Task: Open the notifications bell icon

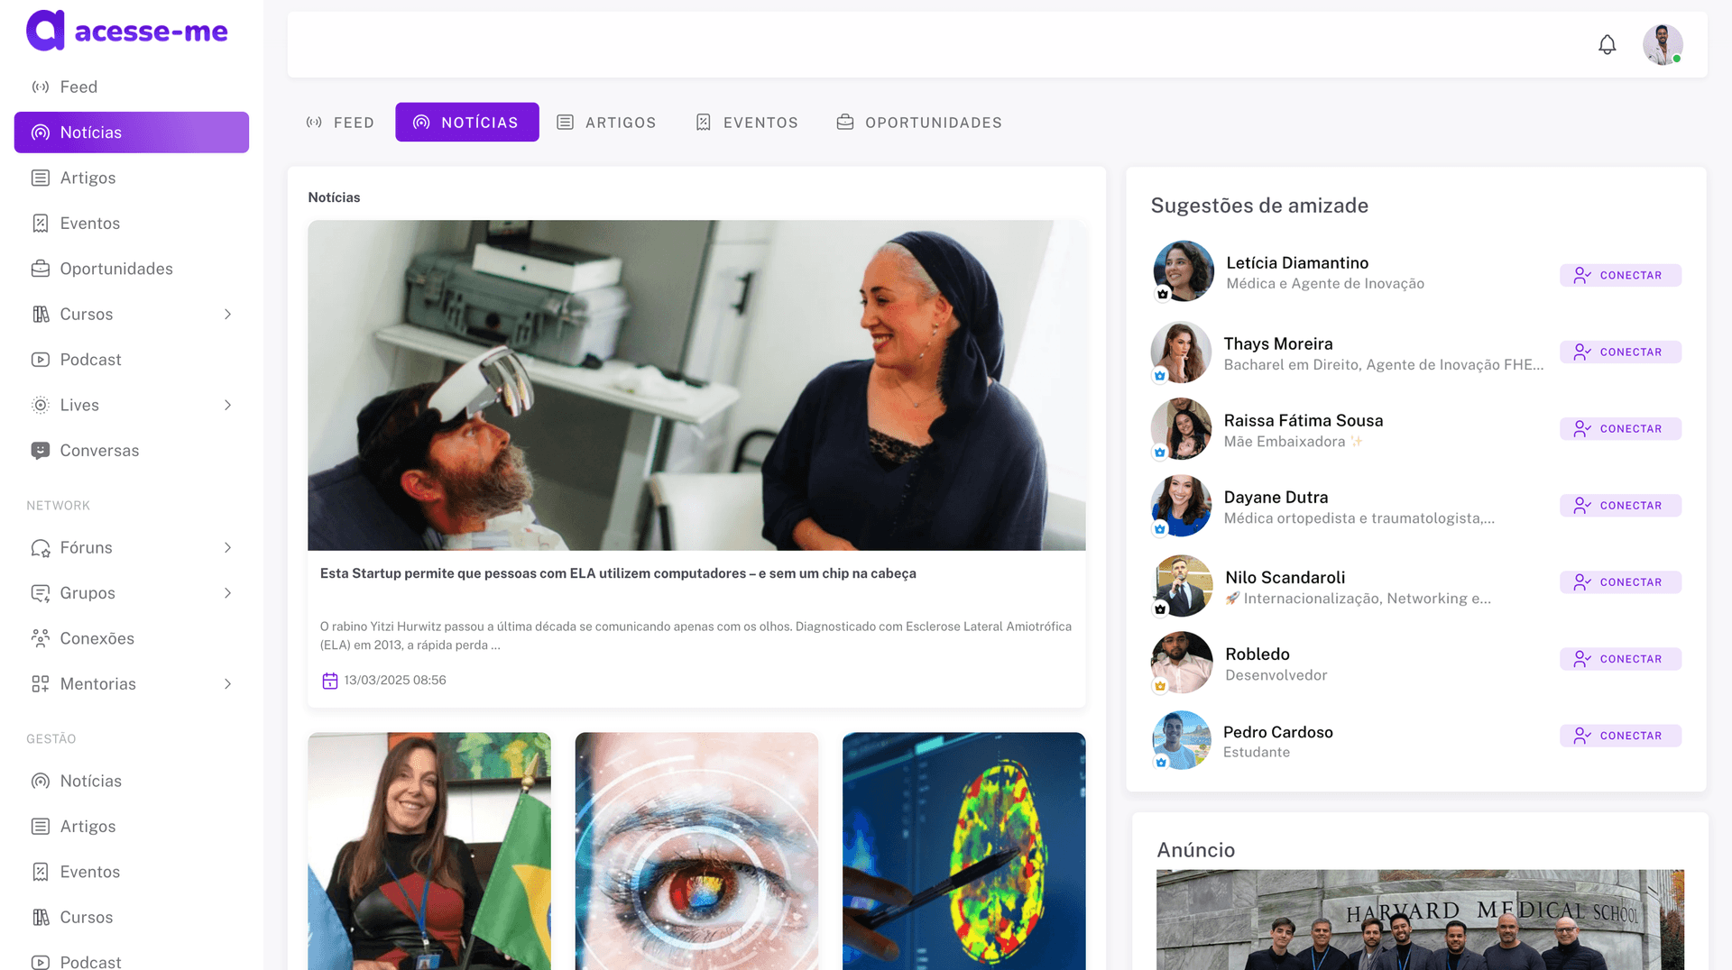Action: click(x=1607, y=45)
